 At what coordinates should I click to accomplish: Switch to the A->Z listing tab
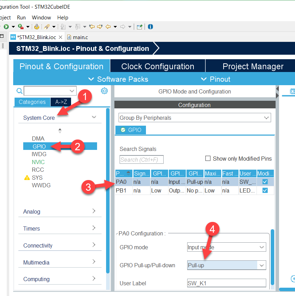61,102
